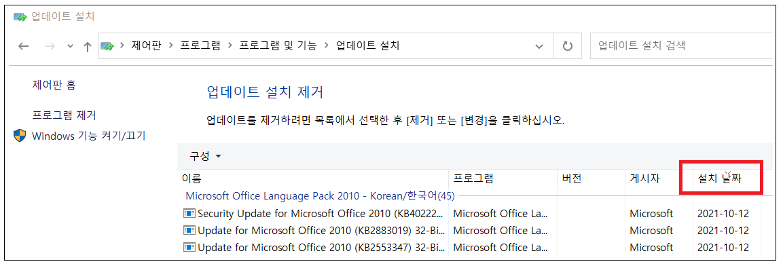Click program cell in the KB40222 row

pyautogui.click(x=500, y=214)
